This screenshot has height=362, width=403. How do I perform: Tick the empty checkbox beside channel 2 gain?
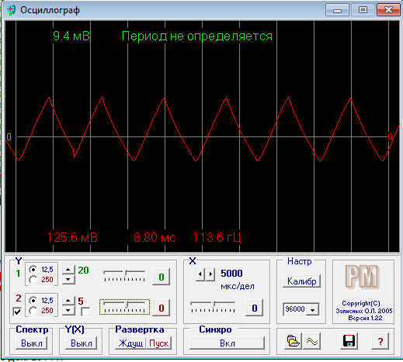85,312
